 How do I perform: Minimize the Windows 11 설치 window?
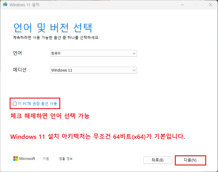(x=182, y=5)
